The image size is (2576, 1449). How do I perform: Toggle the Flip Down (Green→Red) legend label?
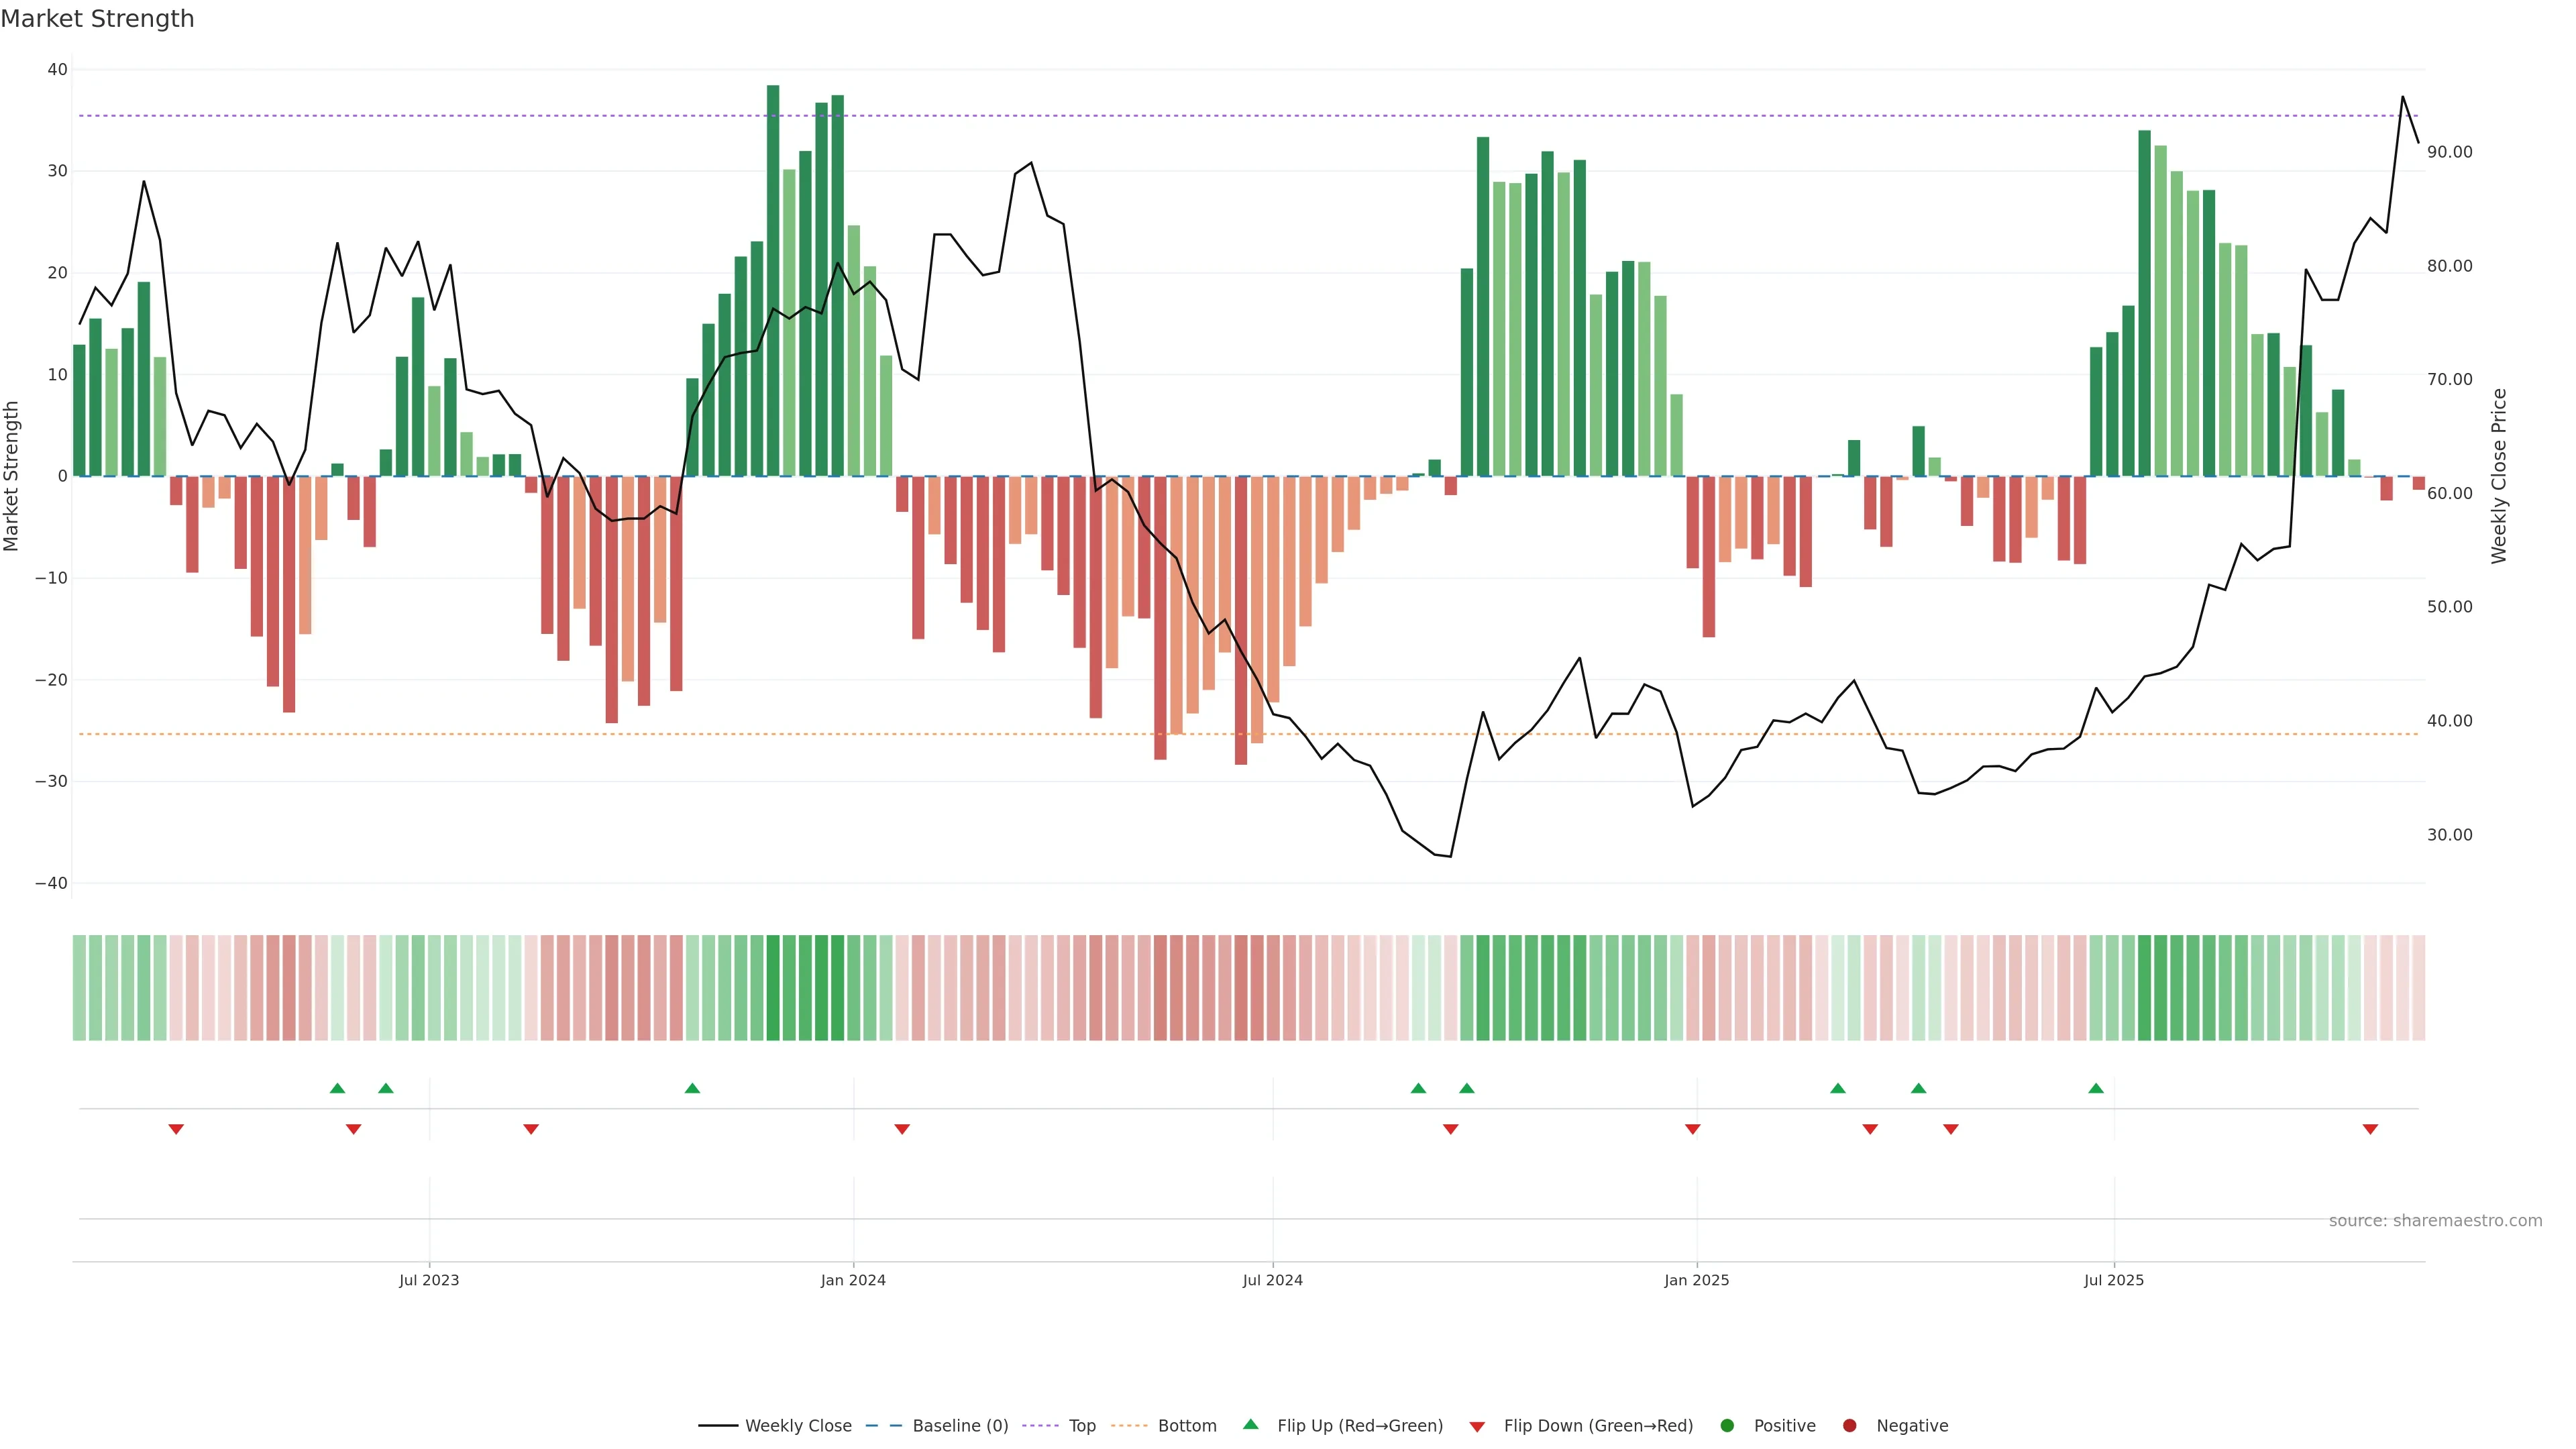[x=1598, y=1425]
